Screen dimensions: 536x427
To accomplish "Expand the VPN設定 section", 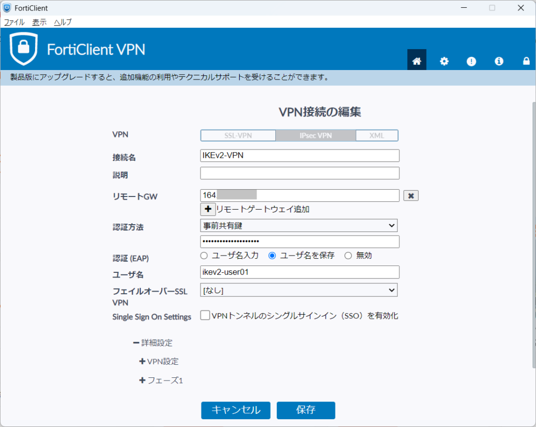I will [x=159, y=362].
